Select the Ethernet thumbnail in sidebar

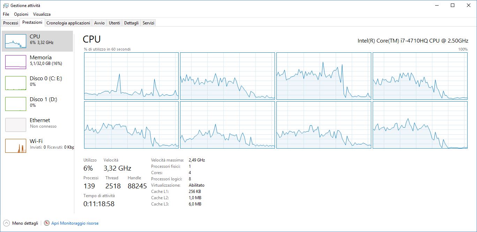click(16, 125)
